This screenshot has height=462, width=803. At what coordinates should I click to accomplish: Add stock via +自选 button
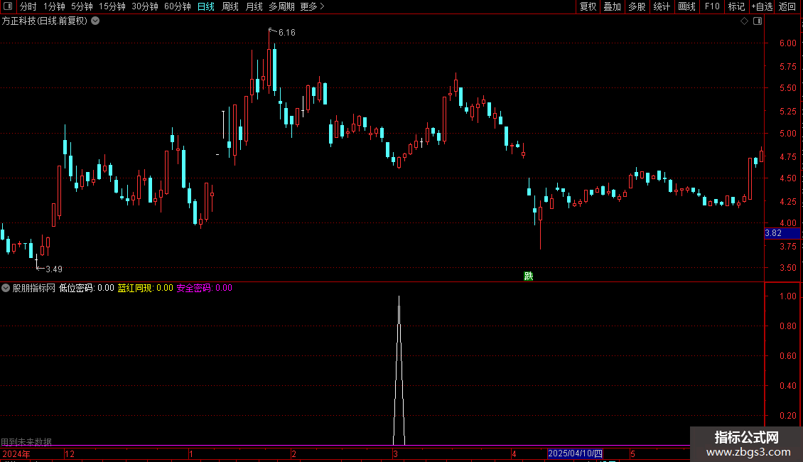coord(762,6)
